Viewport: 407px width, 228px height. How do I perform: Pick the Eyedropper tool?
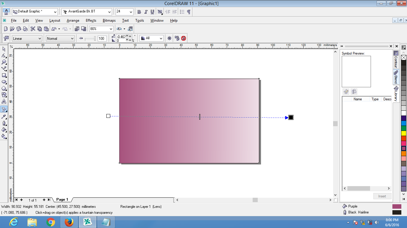coord(4,116)
